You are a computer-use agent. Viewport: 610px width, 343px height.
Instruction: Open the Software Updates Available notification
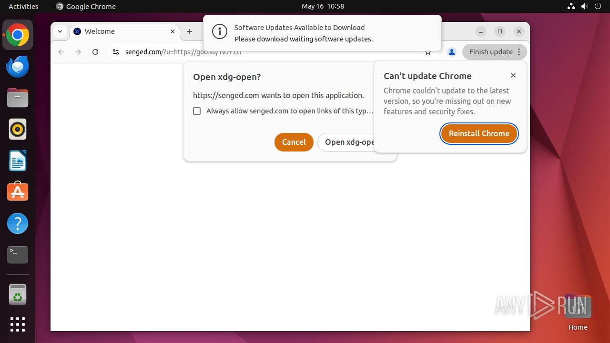(322, 33)
